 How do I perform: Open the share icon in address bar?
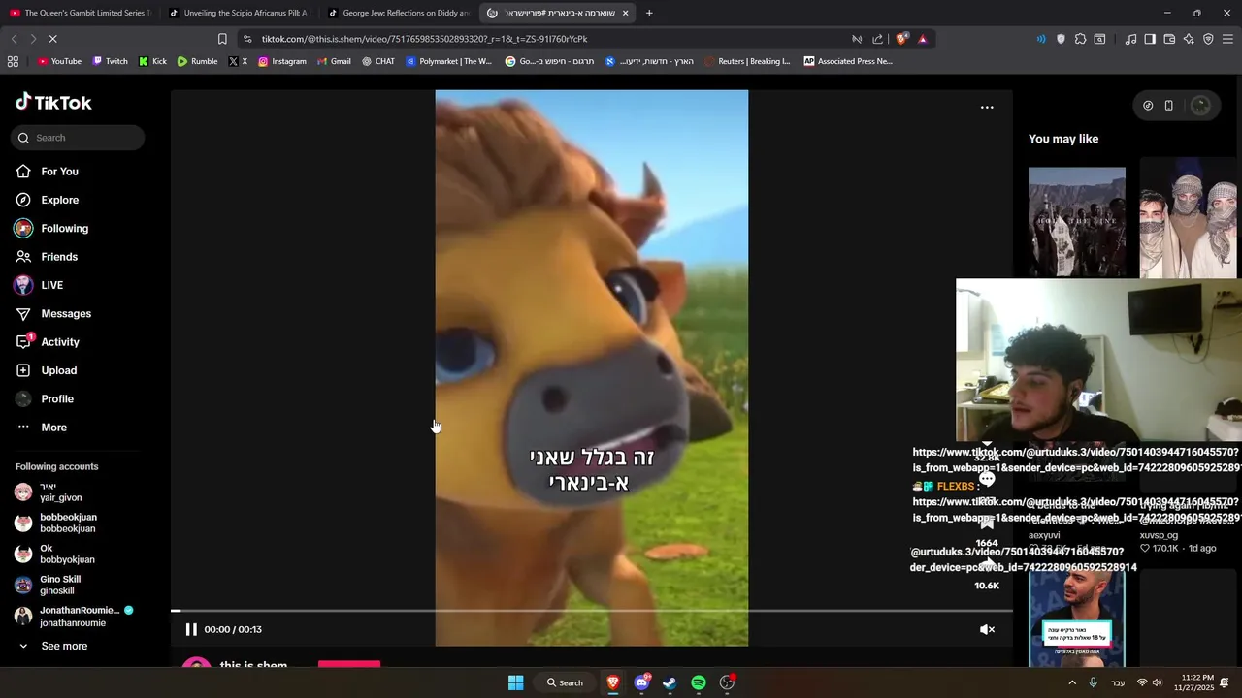[x=878, y=39]
